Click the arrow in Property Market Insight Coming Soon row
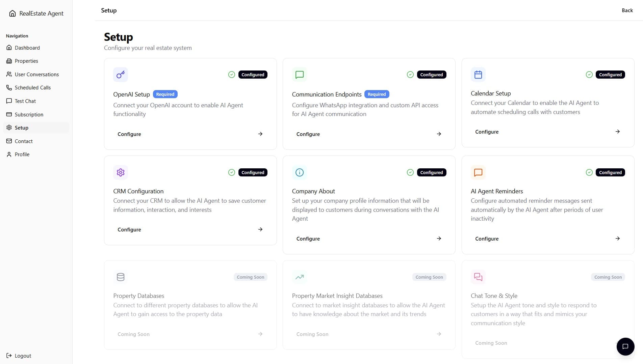This screenshot has height=364, width=643. point(439,334)
